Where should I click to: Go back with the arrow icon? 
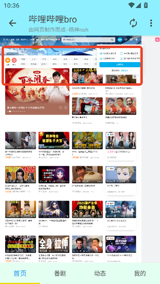click(x=12, y=23)
